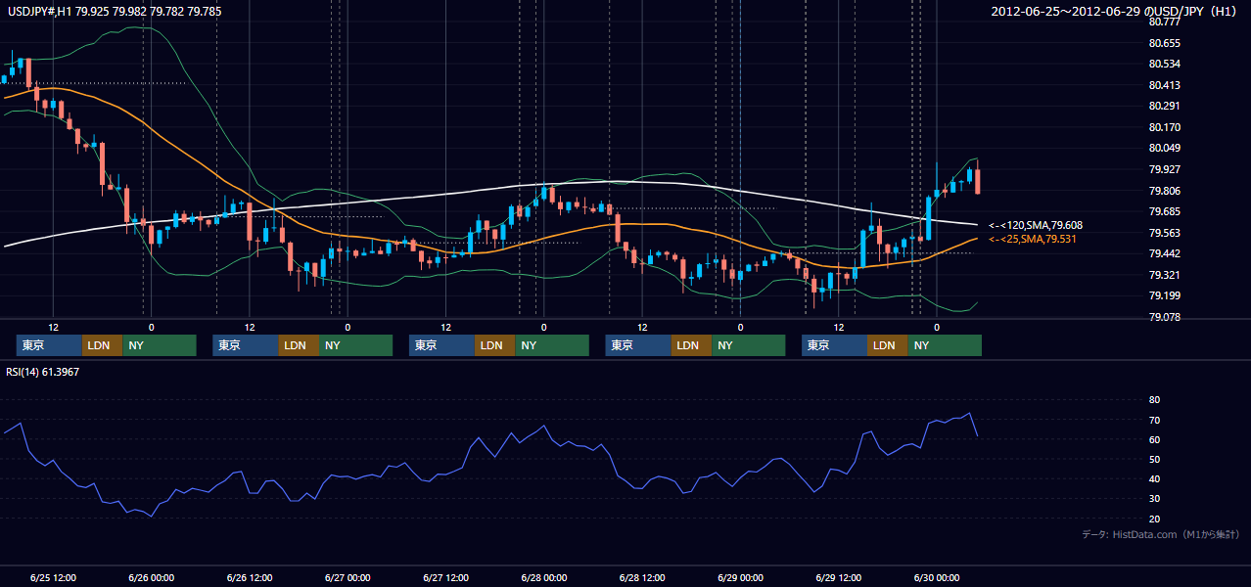Viewport: 1251px width, 587px height.
Task: Click RSI axis level 30
Action: 1154,498
